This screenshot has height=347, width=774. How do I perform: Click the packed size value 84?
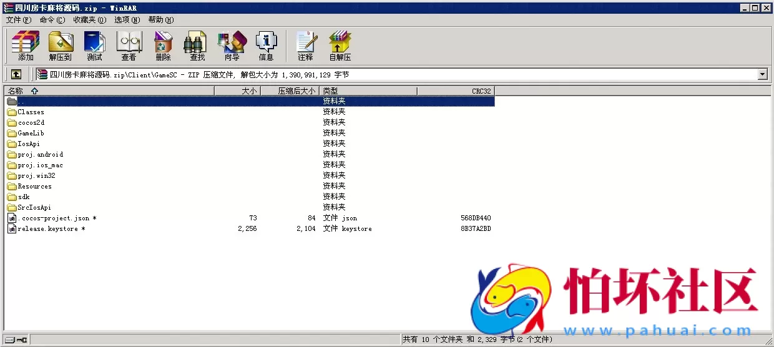coord(312,218)
